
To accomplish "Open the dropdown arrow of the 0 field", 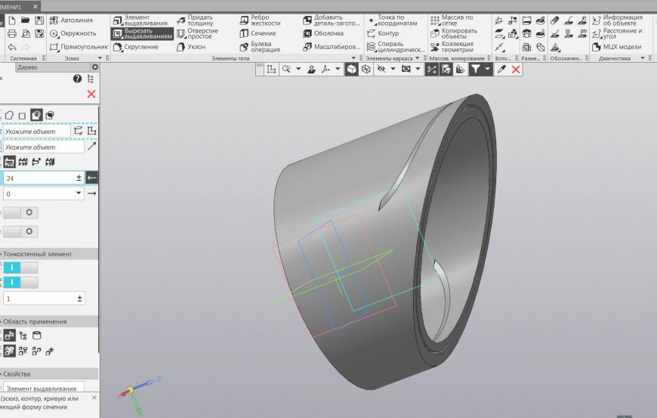I will point(79,194).
